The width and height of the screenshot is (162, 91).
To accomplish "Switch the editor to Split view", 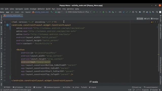I will coord(147,19).
